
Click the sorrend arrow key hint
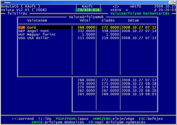(23, 119)
